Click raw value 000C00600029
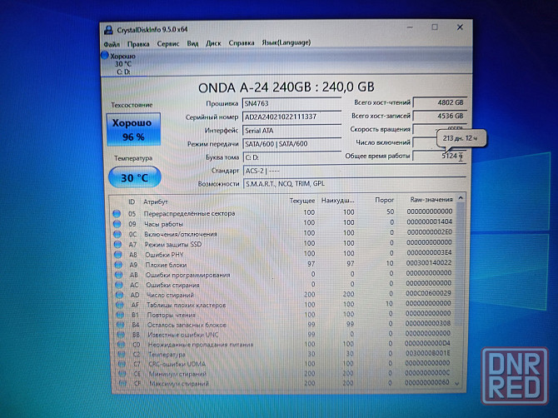 tap(428, 293)
